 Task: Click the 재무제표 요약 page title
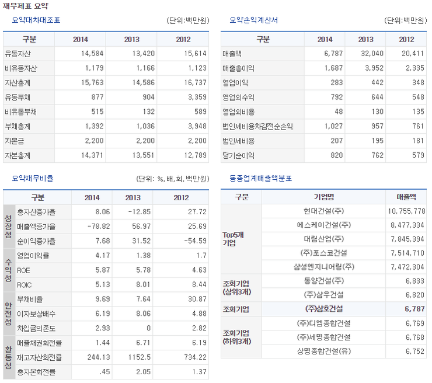click(26, 6)
